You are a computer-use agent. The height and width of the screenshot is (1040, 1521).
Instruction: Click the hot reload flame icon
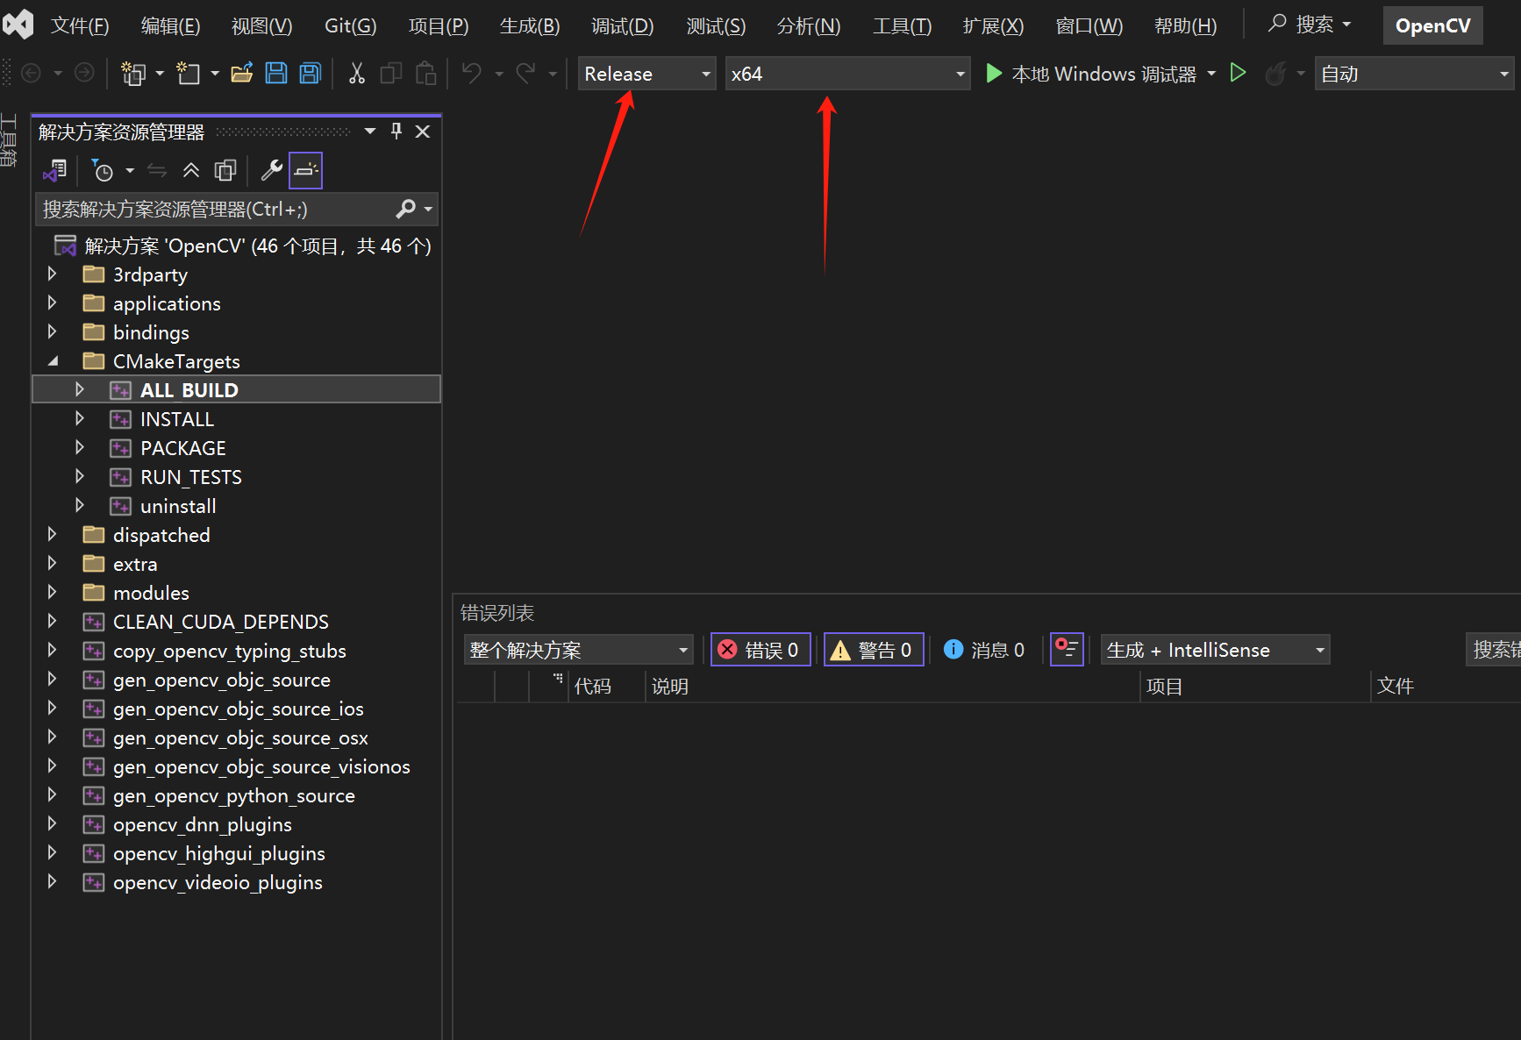point(1276,74)
